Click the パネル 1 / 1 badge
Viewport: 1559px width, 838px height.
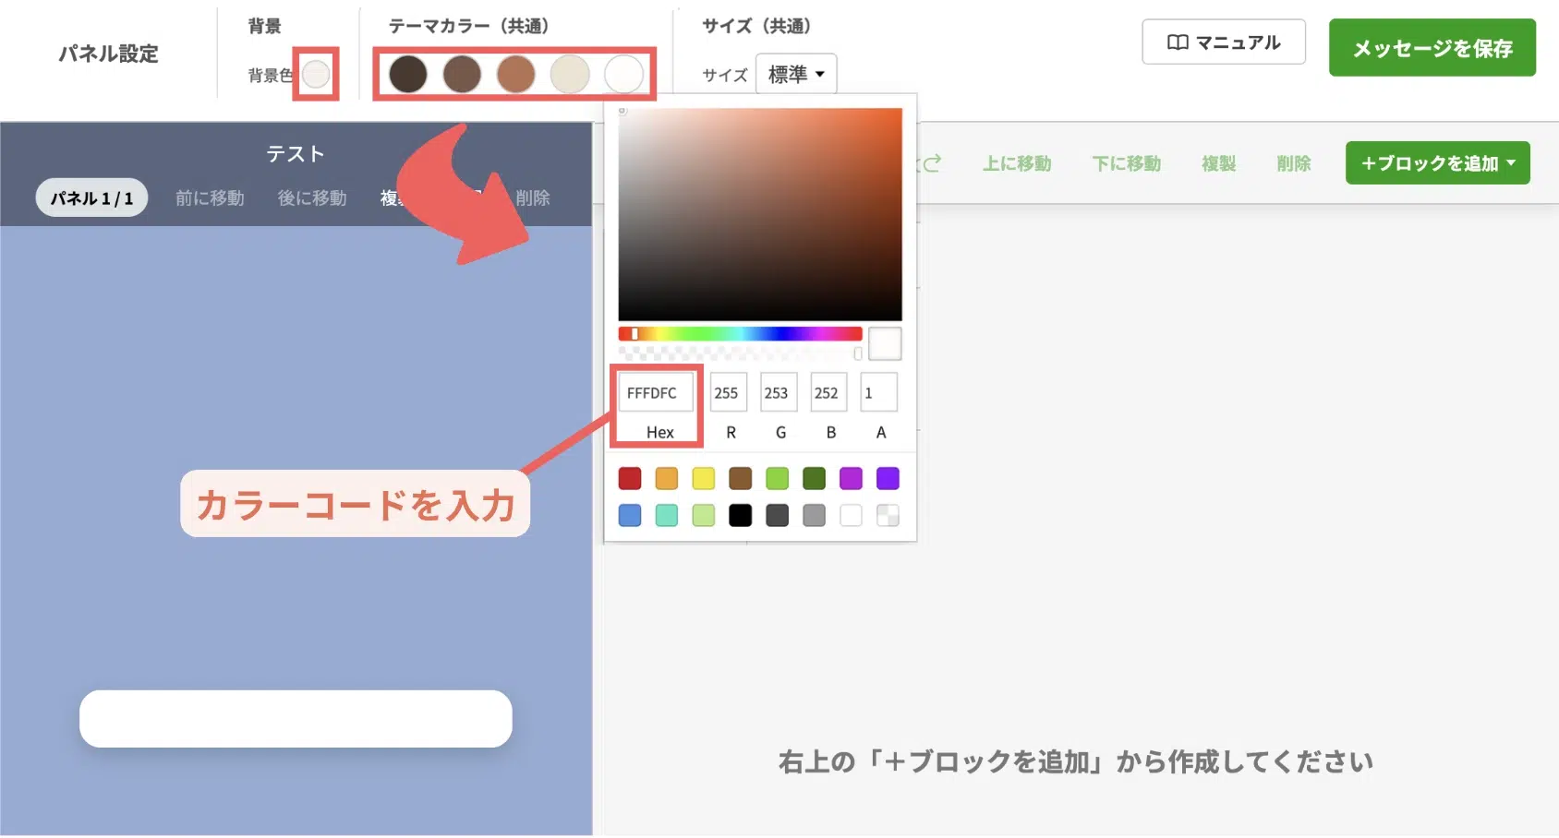click(91, 198)
